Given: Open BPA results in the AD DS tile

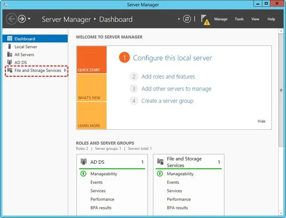Looking at the screenshot, I should click(101, 208).
